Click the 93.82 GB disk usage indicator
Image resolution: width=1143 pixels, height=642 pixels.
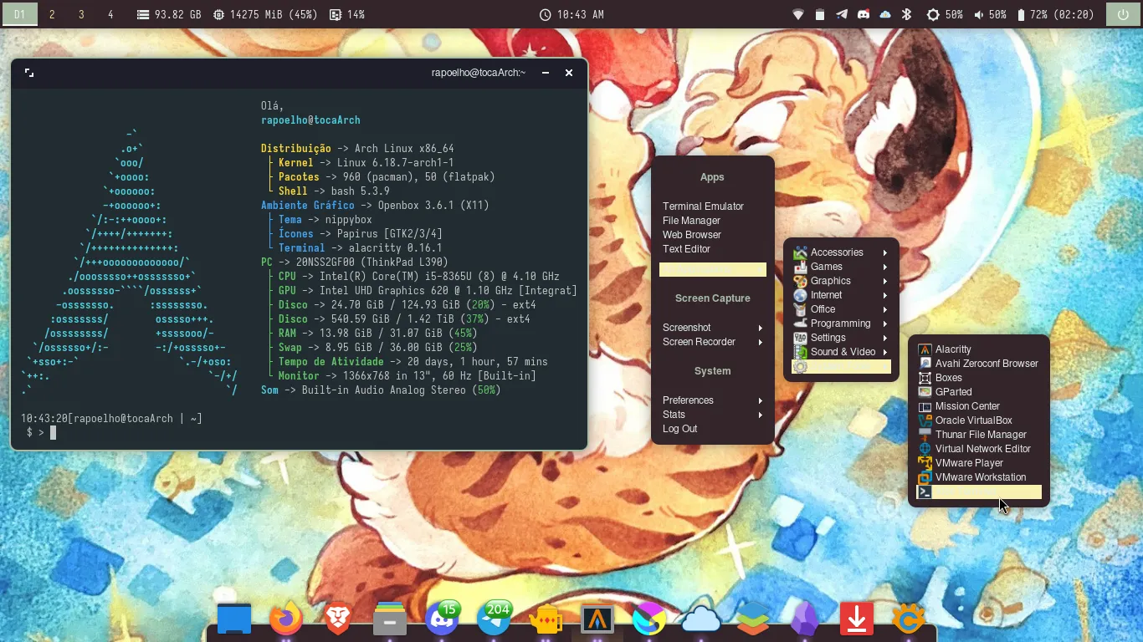169,14
